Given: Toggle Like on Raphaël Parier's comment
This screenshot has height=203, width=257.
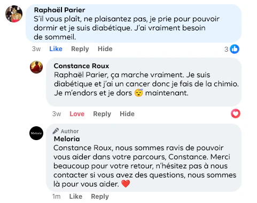Looking at the screenshot, I should point(56,49).
